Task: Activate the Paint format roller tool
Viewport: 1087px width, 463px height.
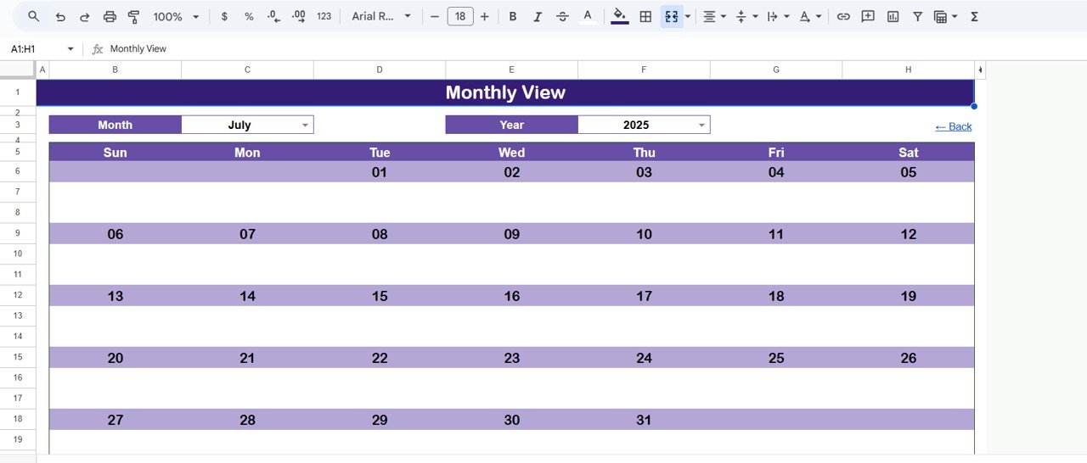Action: click(x=134, y=17)
